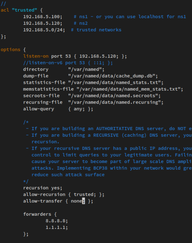Screen dimensions: 192x243
Task: Click the listen-on port 53 line
Action: point(75,56)
